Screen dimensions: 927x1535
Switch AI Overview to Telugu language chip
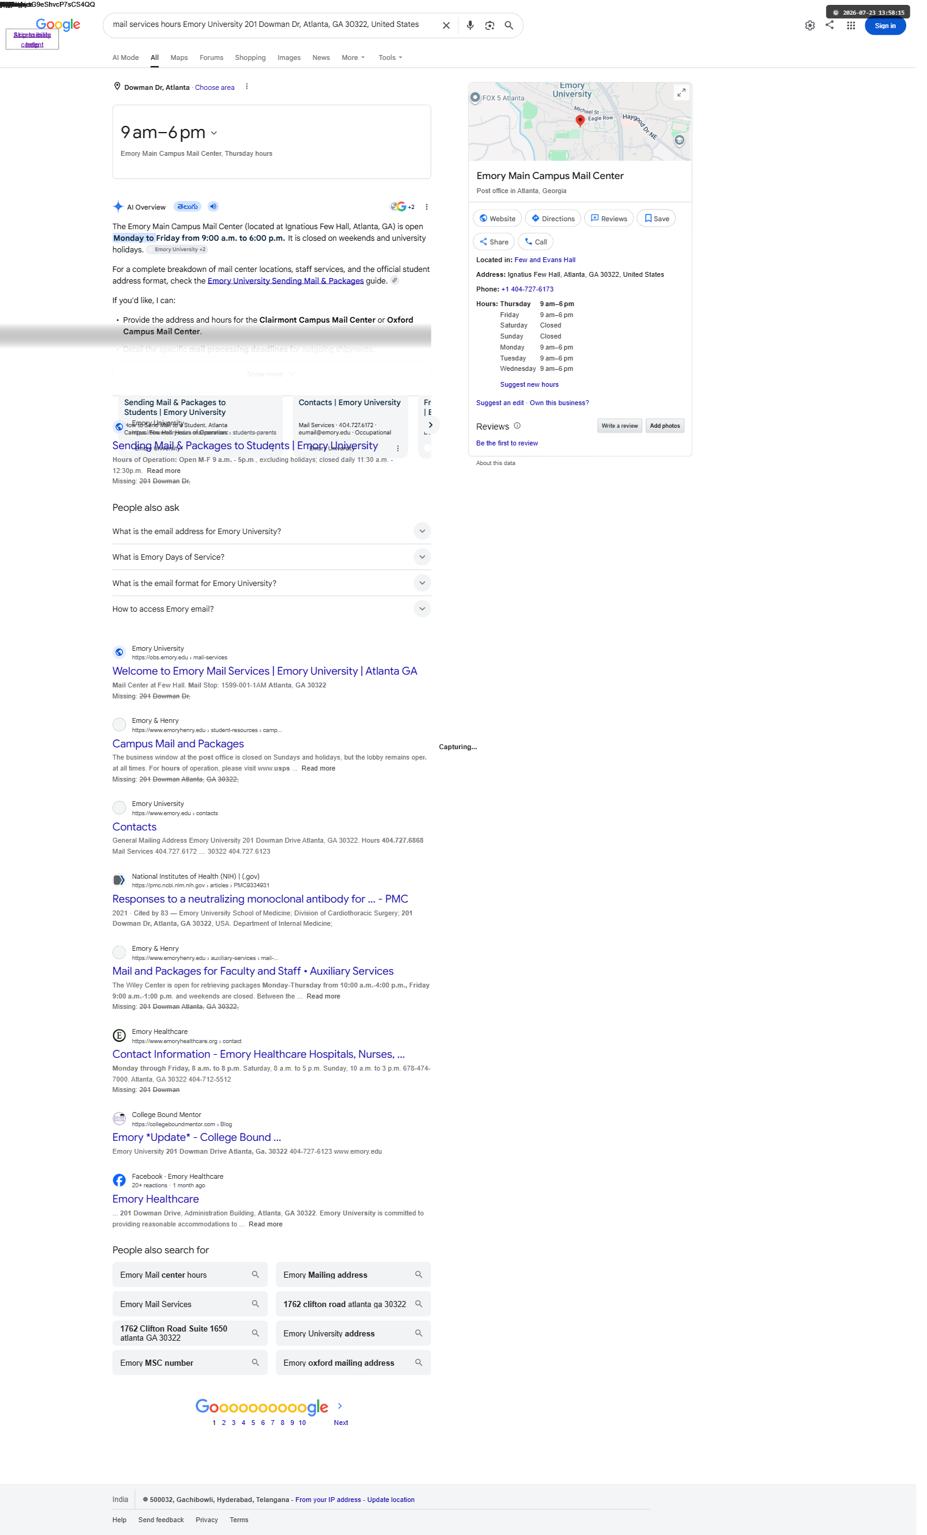188,207
